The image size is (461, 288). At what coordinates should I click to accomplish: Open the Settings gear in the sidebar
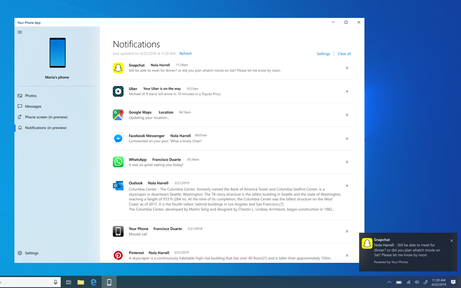tap(19, 253)
